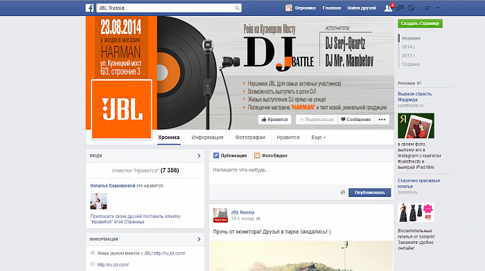
Task: Click the post audience globe icon near Опубликовать
Action: (342, 192)
